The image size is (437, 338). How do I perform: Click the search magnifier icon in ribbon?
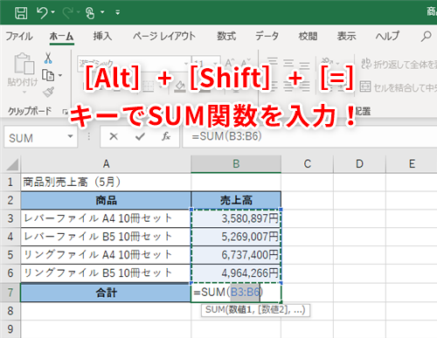tap(426, 37)
